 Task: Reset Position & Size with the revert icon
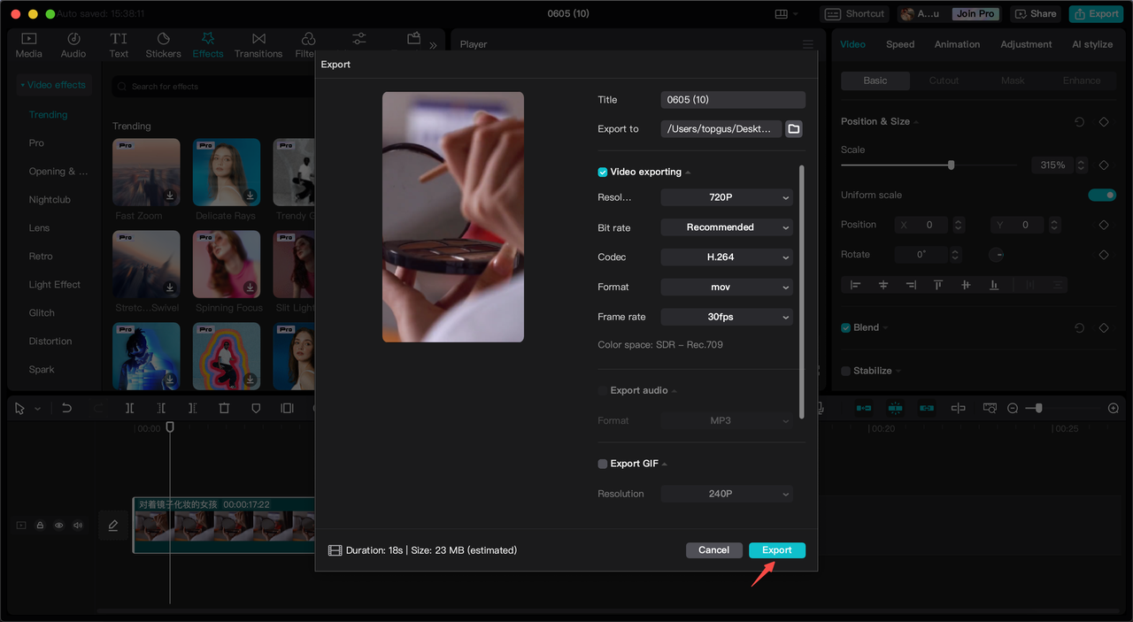(x=1079, y=122)
